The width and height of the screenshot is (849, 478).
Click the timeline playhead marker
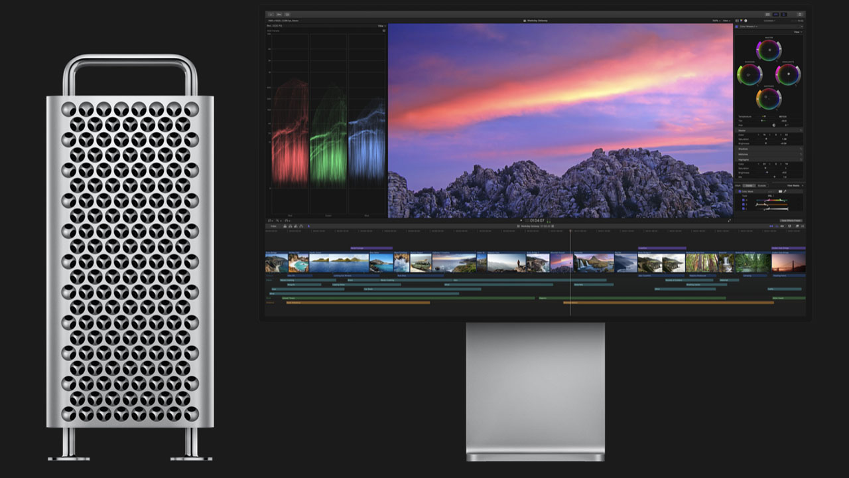coord(570,231)
